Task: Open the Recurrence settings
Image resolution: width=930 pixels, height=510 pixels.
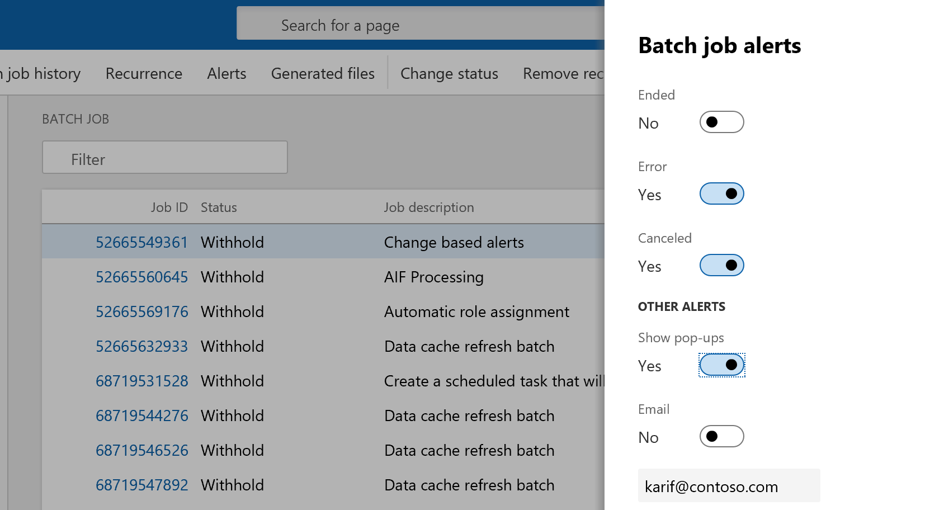Action: pyautogui.click(x=144, y=73)
